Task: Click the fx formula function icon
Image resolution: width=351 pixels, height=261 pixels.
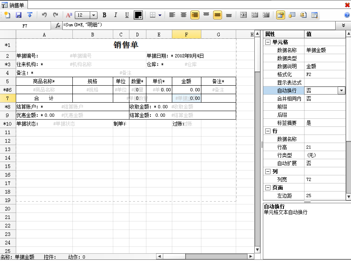Action: tap(57, 25)
